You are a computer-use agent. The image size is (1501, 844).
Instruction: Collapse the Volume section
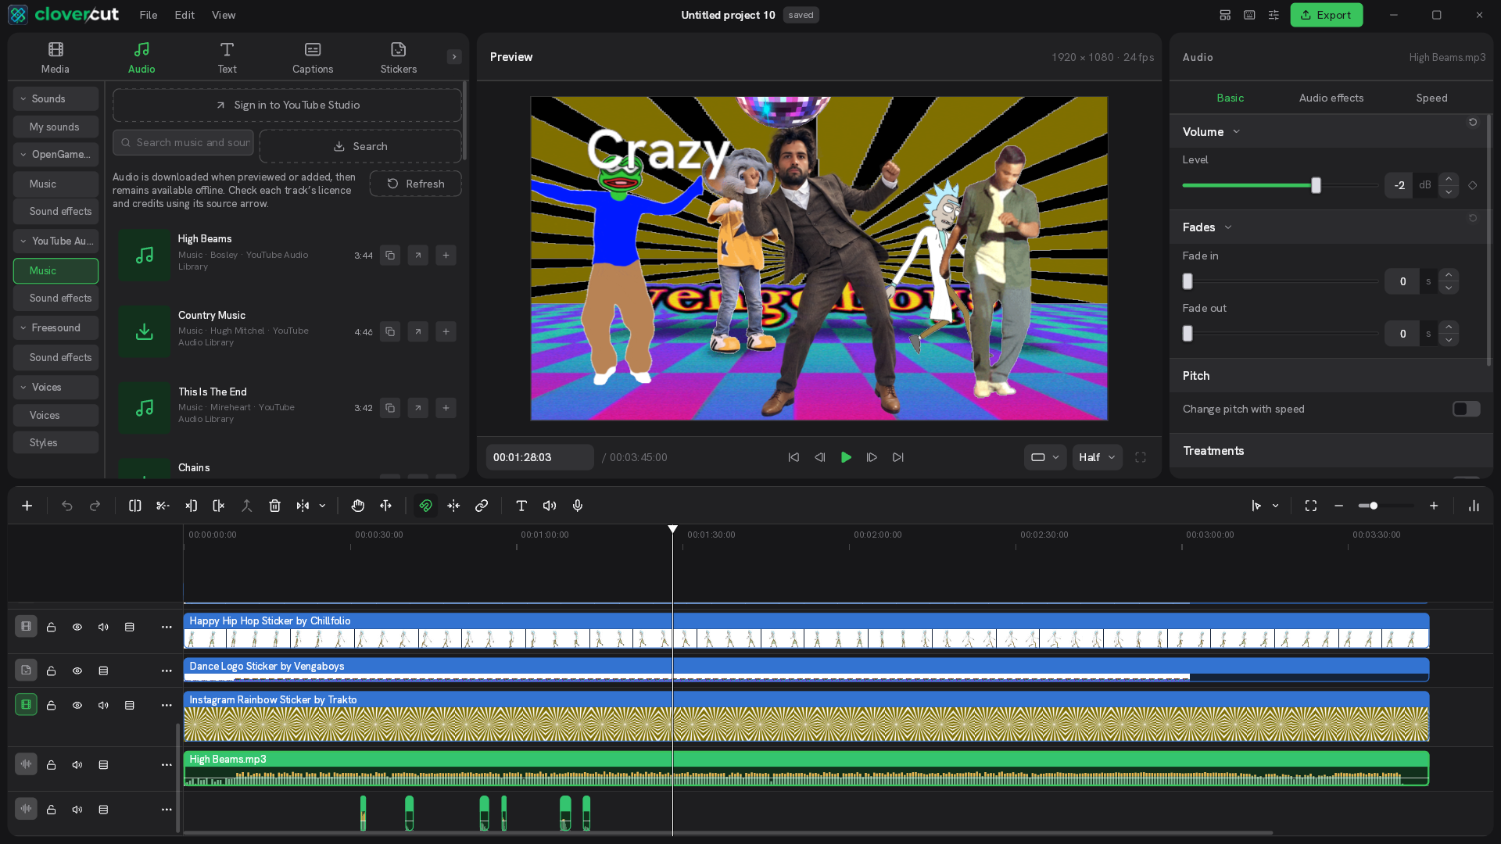click(x=1236, y=131)
